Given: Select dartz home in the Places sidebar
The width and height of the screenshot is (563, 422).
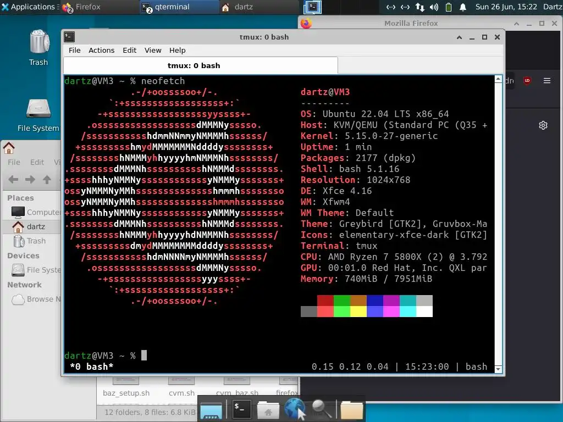Looking at the screenshot, I should 32,226.
